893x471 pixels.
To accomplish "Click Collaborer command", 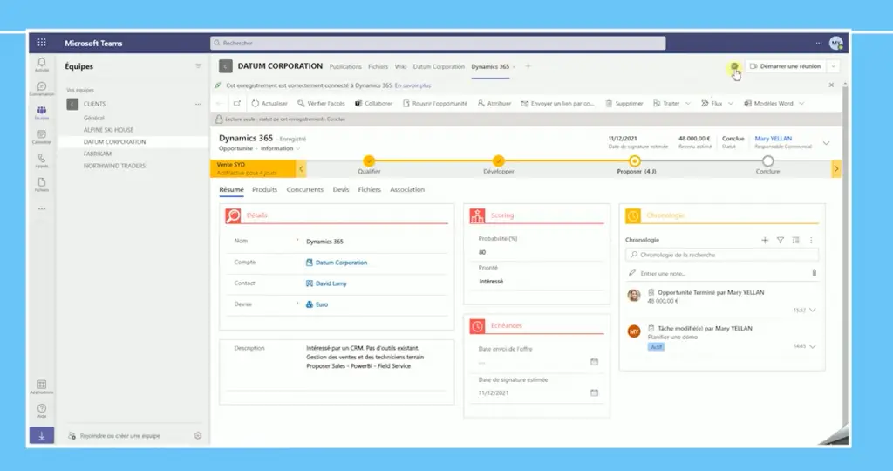I will [x=373, y=104].
